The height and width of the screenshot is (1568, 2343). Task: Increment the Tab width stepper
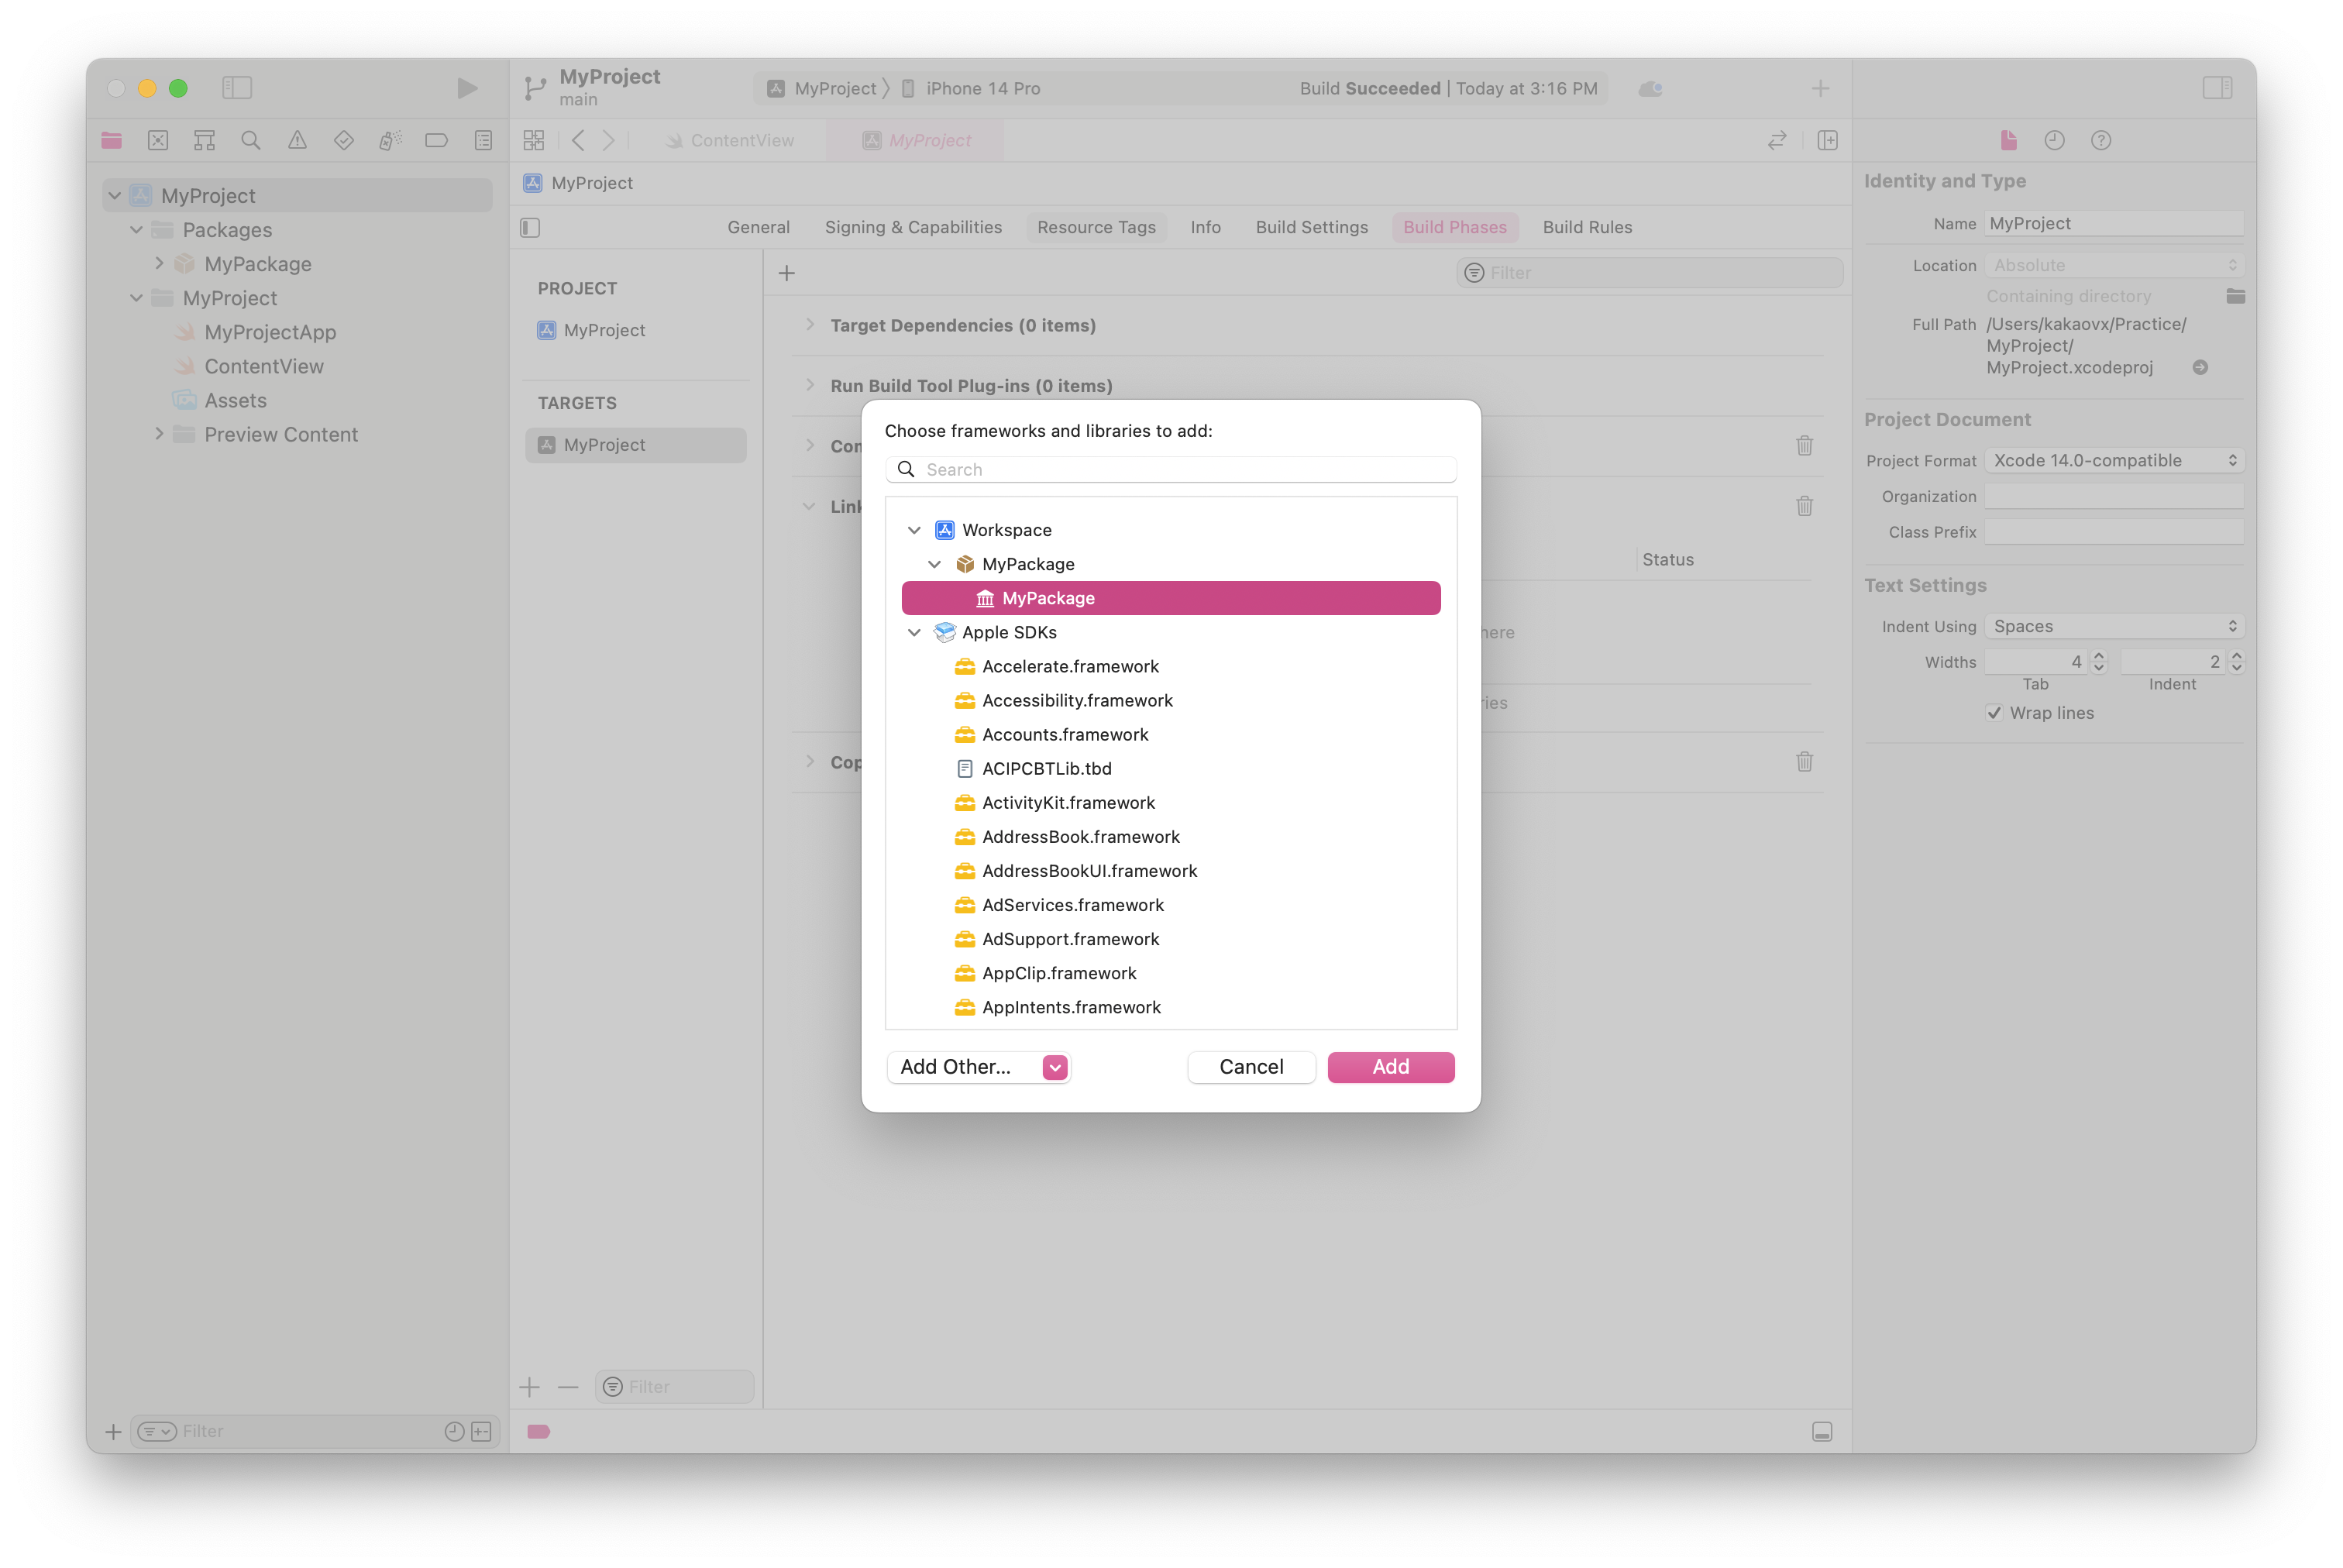[2099, 656]
